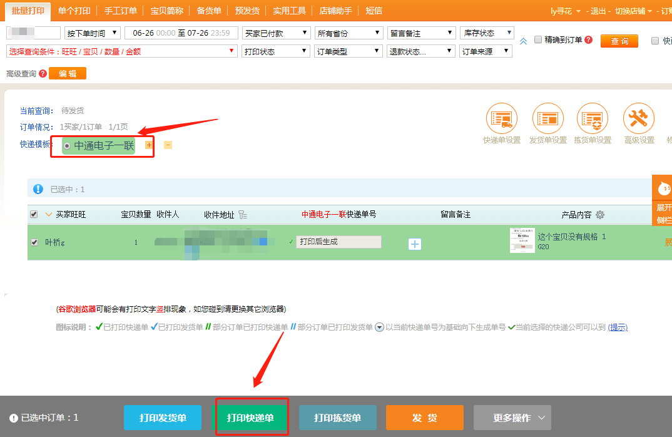Open the 高级设置 tools icon

(x=639, y=118)
